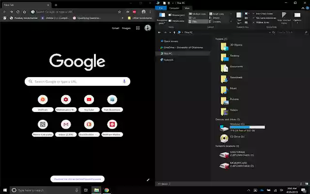Image resolution: width=310 pixels, height=194 pixels.
Task: Customize the new tab page with pencil icon
Action: pos(148,180)
